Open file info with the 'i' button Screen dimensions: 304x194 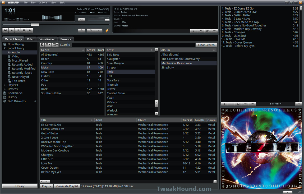pyautogui.click(x=194, y=31)
